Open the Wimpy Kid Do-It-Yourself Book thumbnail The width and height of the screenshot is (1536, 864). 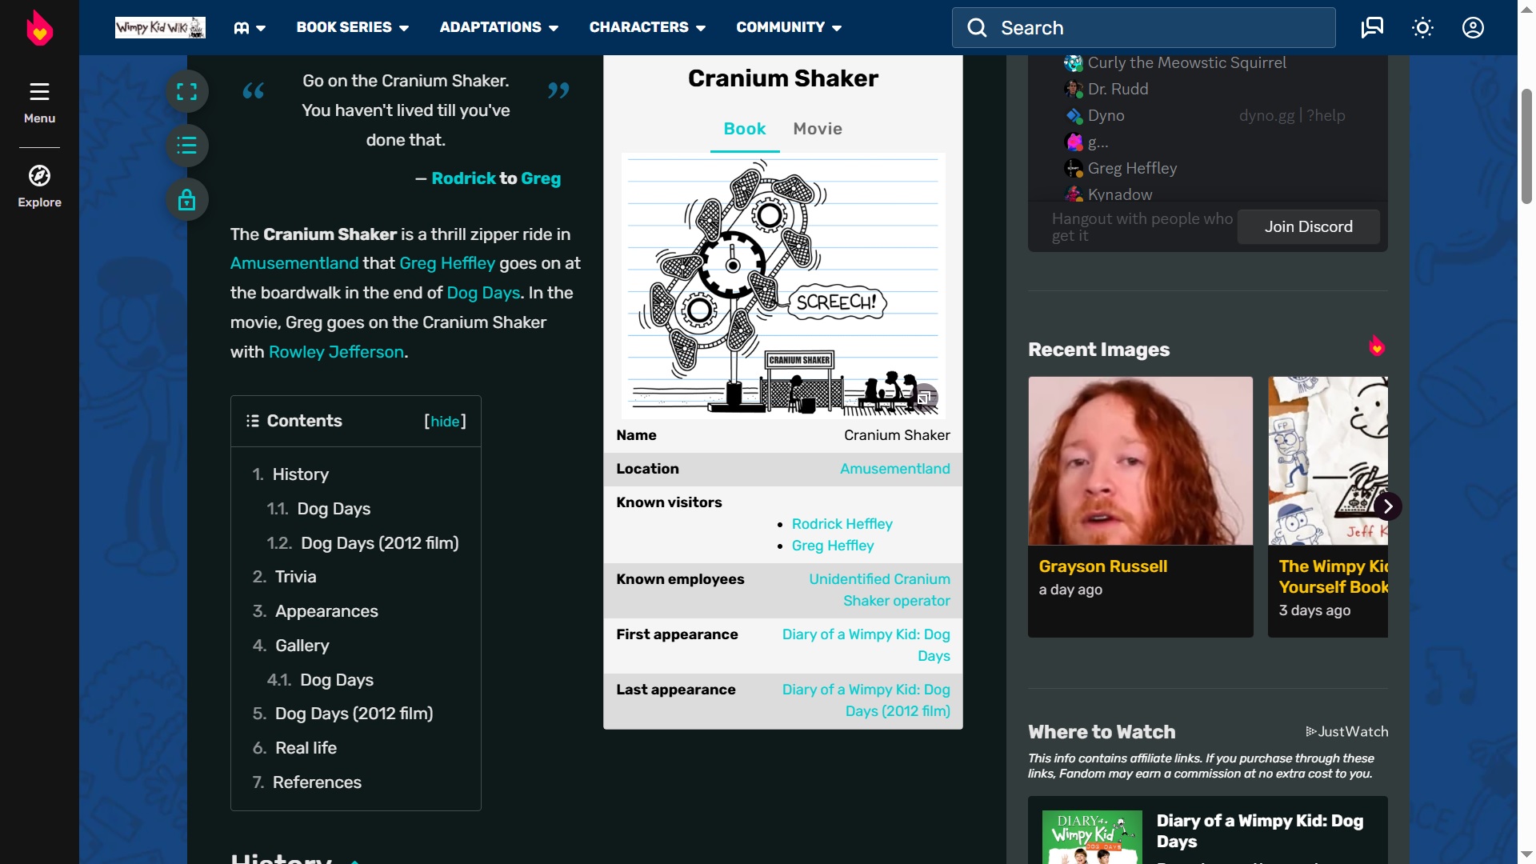pyautogui.click(x=1328, y=461)
